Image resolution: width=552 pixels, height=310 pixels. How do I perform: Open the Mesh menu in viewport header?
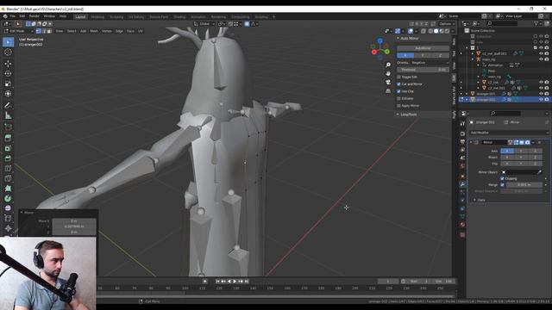coord(94,31)
